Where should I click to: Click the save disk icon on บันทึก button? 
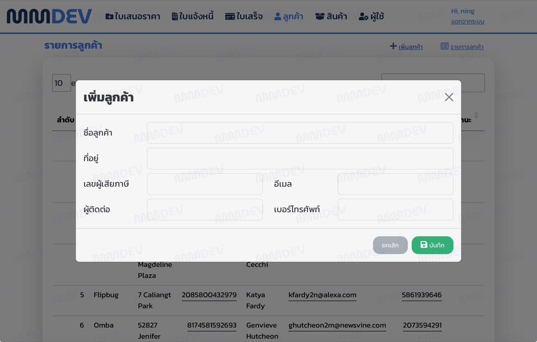(x=423, y=245)
